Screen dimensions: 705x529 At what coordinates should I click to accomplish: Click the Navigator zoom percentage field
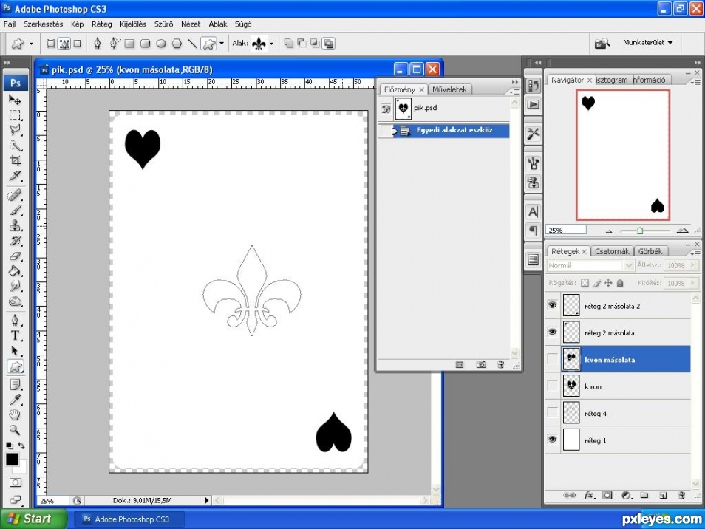click(566, 230)
